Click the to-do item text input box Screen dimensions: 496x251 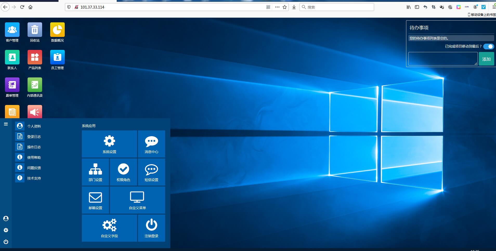click(x=443, y=59)
